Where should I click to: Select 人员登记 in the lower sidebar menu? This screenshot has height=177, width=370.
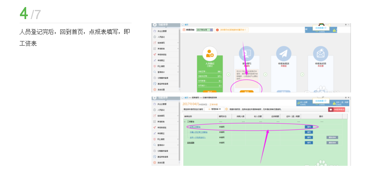coord(161,110)
